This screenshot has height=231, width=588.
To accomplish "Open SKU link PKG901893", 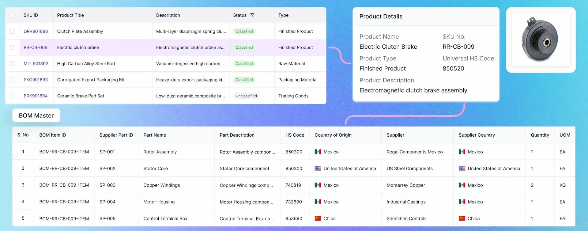I will click(36, 80).
